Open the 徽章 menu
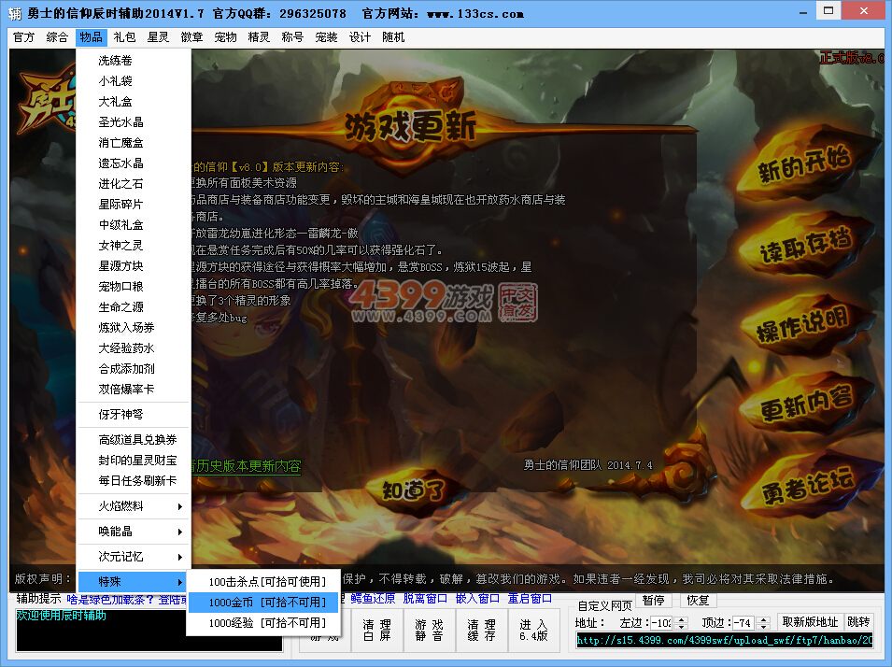Image resolution: width=892 pixels, height=667 pixels. [191, 37]
